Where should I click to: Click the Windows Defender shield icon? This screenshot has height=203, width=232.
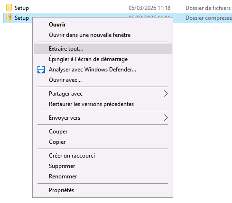(41, 70)
